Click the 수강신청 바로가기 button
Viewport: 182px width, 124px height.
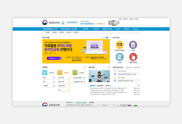click(x=52, y=58)
